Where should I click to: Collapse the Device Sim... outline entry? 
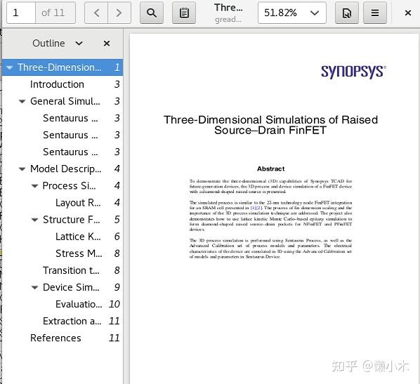[34, 287]
